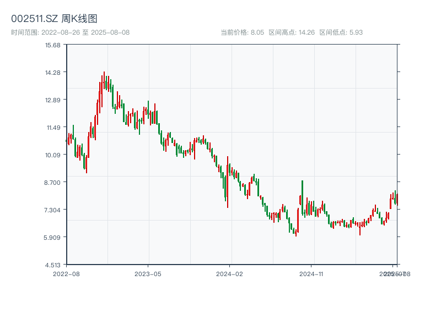The height and width of the screenshot is (330, 441).
Task: Click the 002511.SZ 周K线图 chart title
Action: [x=55, y=19]
